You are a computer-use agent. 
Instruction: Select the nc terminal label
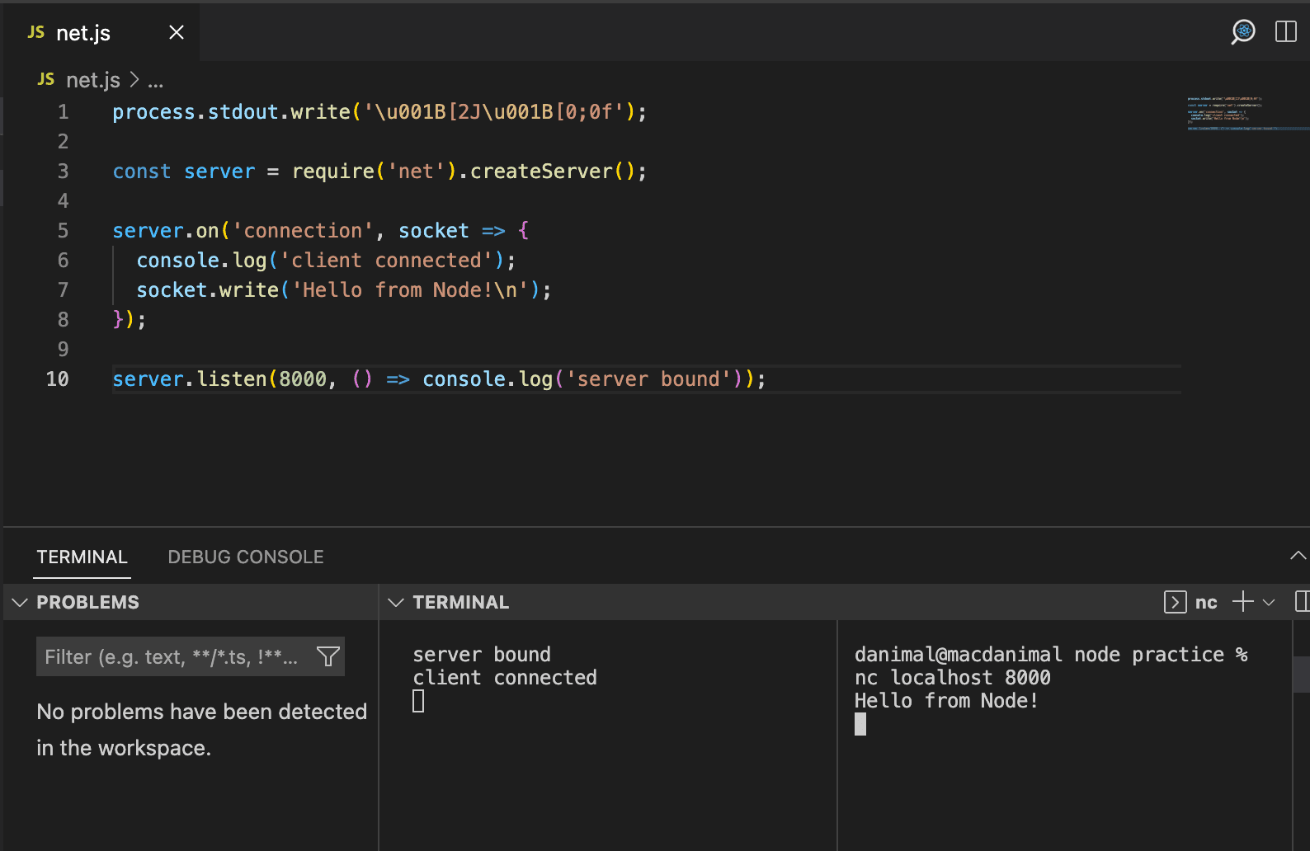coord(1206,603)
